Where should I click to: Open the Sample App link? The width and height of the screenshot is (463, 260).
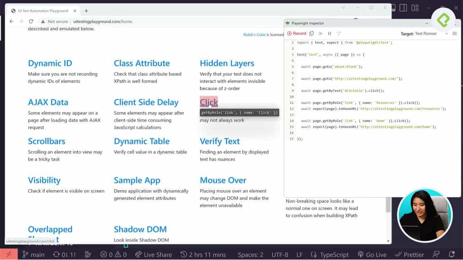137,180
